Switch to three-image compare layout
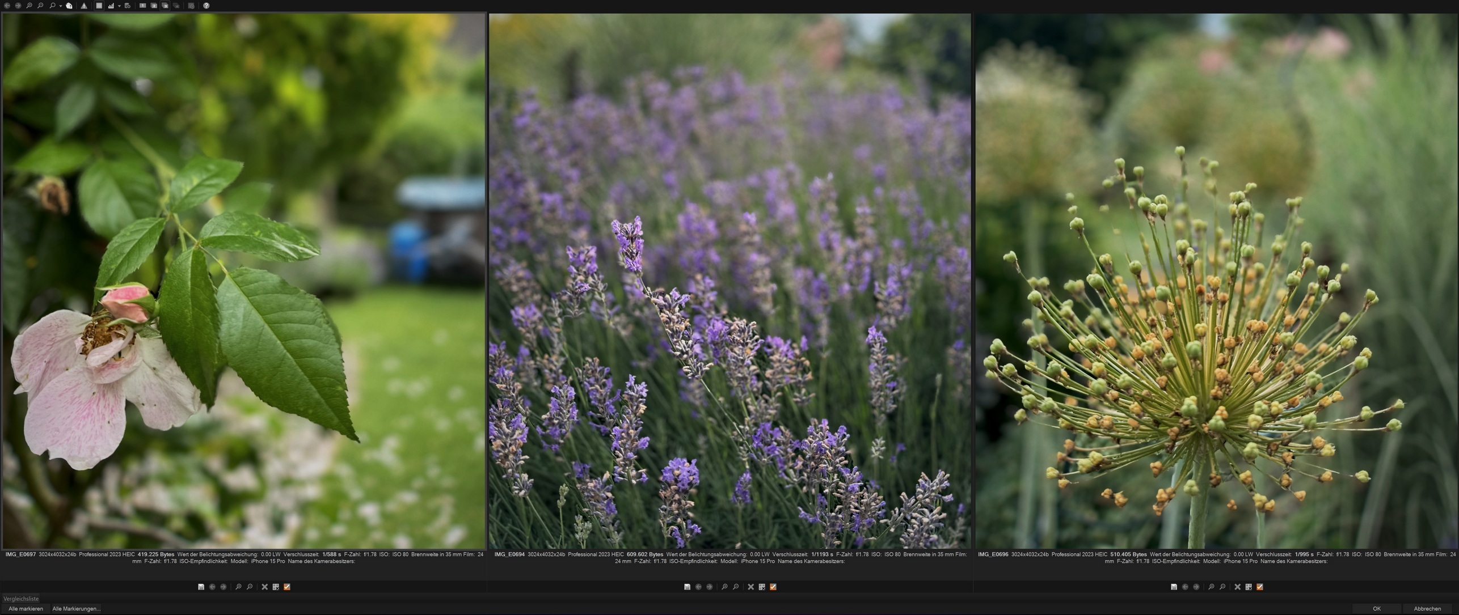The width and height of the screenshot is (1459, 615). coord(165,6)
